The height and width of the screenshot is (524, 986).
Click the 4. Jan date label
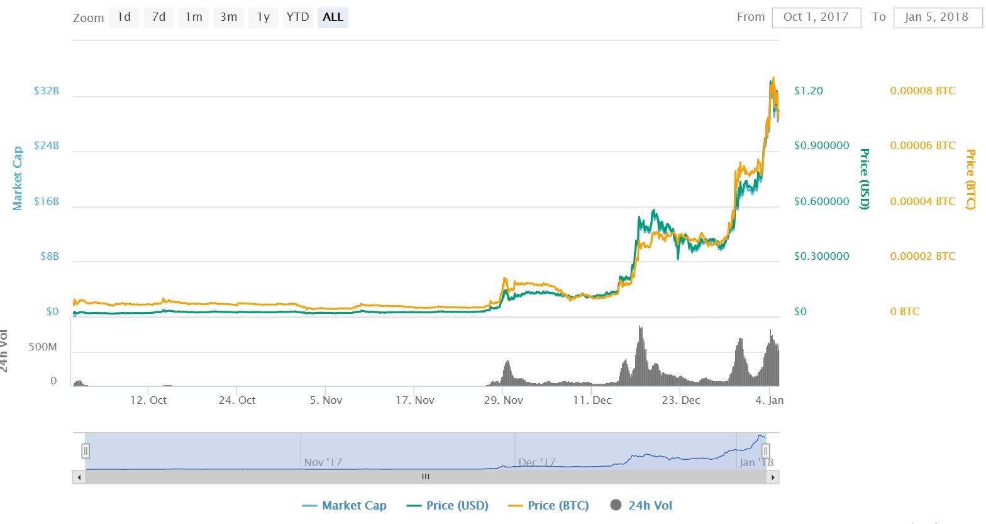pyautogui.click(x=770, y=400)
